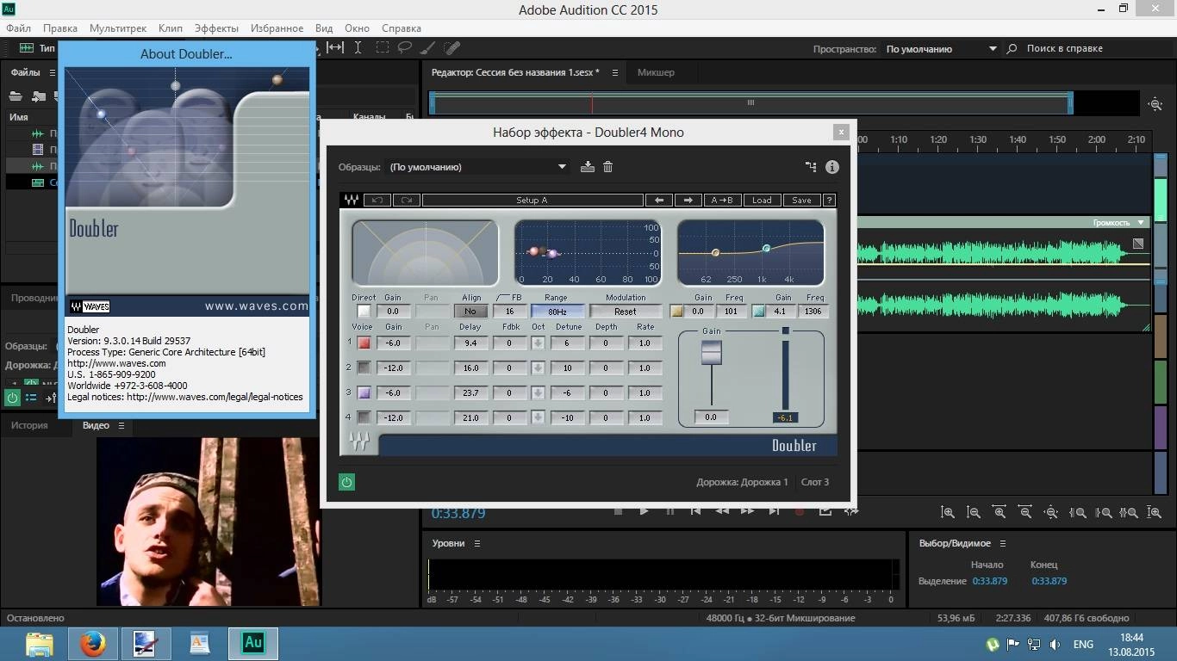Viewport: 1177px width, 661px height.
Task: Select the Lasso selection tool
Action: 404,48
